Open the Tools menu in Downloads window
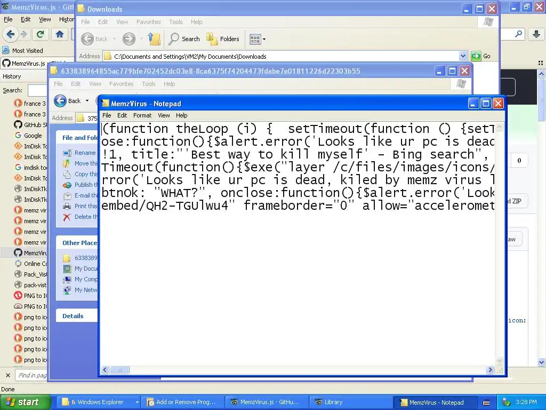Screen dimensions: 546x410 pos(176,22)
